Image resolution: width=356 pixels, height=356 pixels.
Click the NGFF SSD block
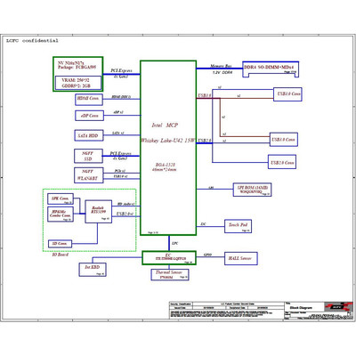tap(88, 156)
